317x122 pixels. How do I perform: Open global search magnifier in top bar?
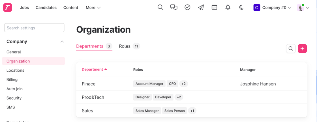click(160, 8)
